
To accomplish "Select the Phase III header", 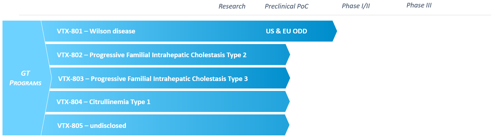I will (x=419, y=5).
